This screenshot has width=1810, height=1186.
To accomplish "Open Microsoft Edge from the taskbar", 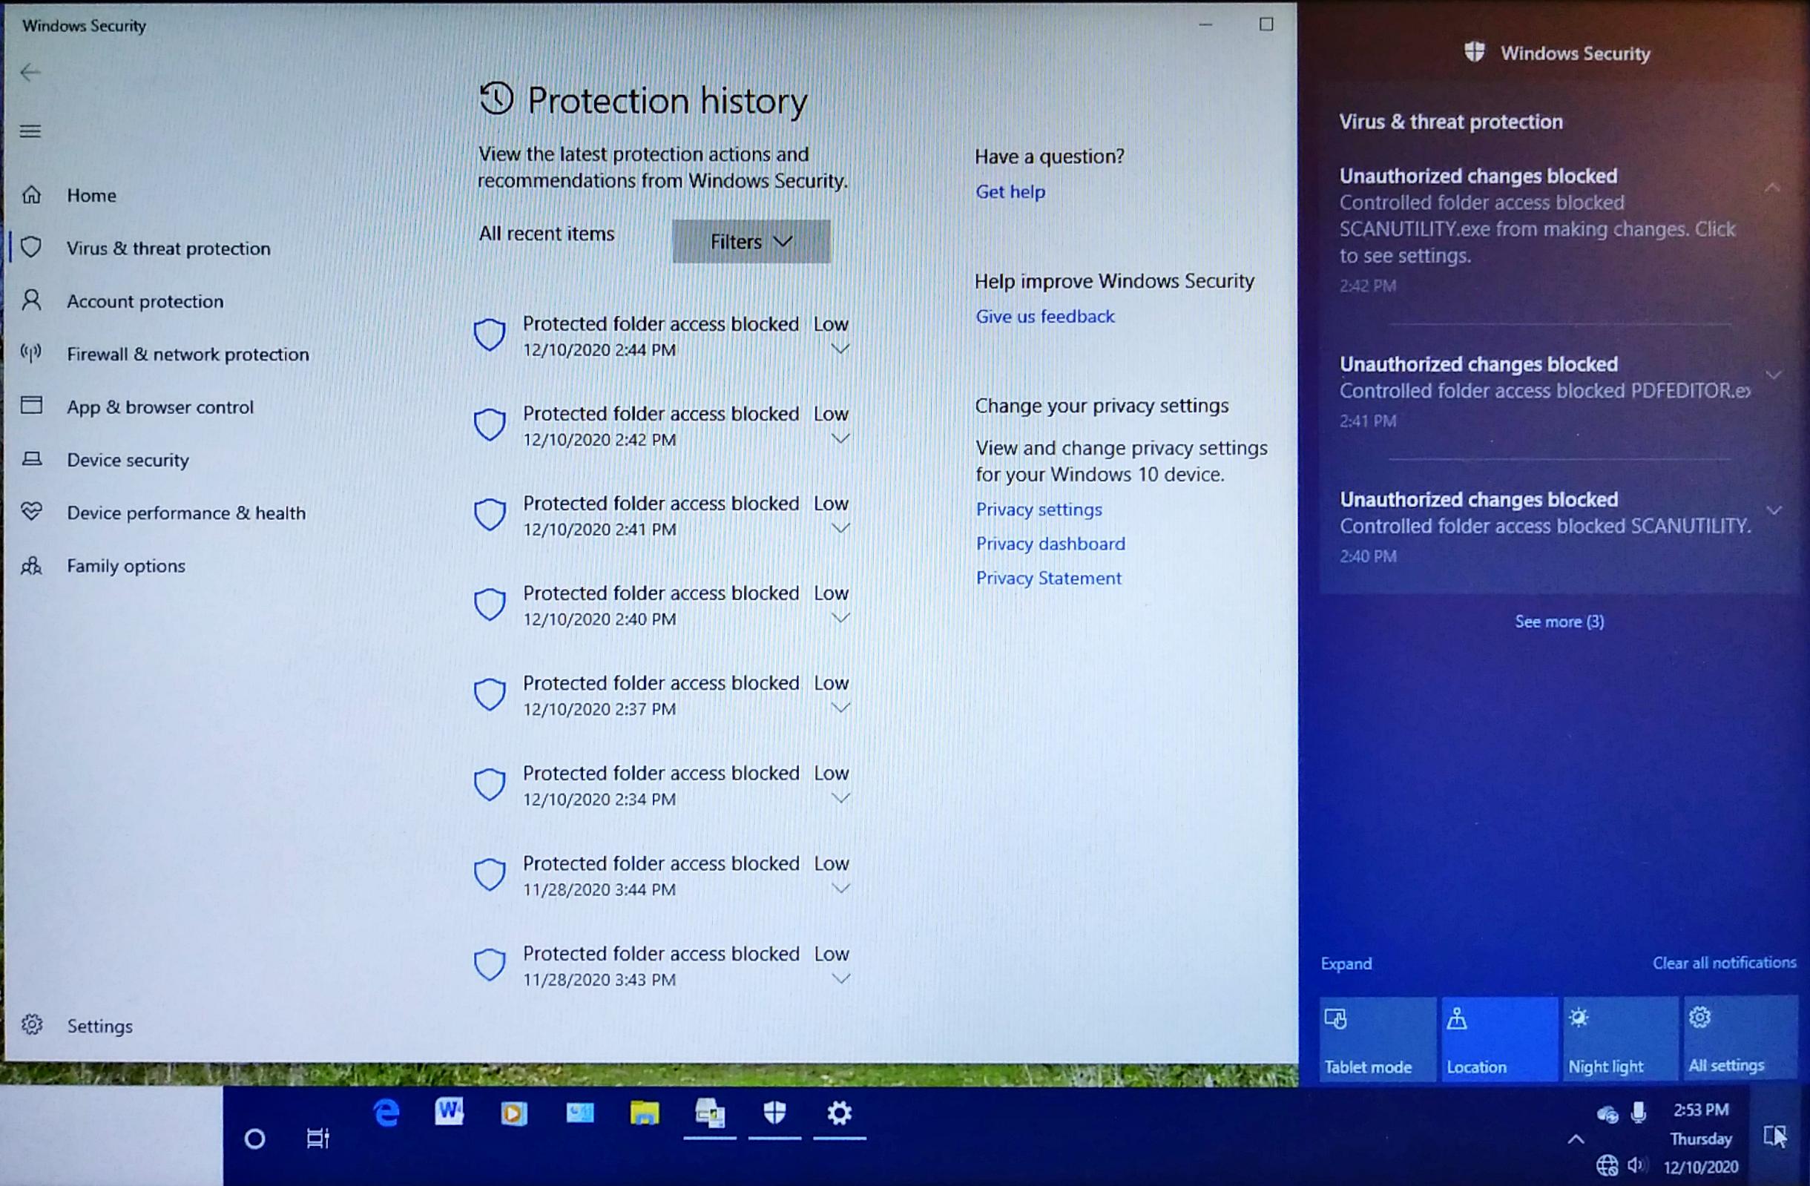I will point(386,1114).
